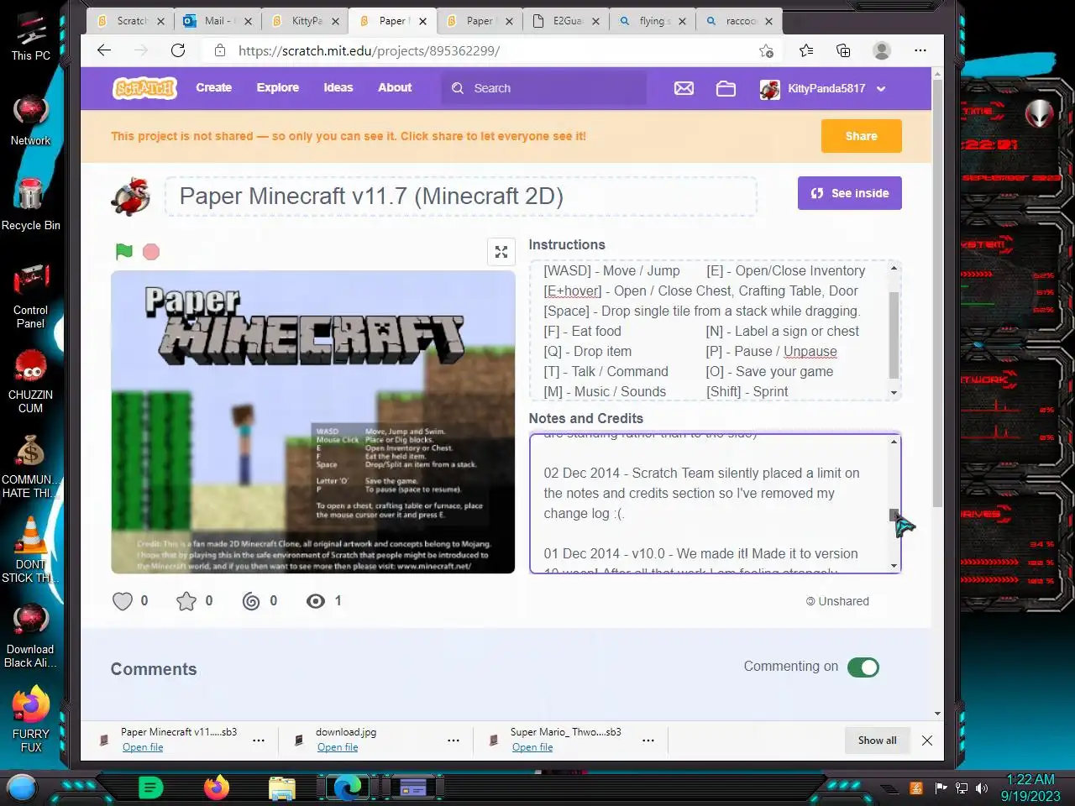Open the Ideas menu item

coord(338,87)
